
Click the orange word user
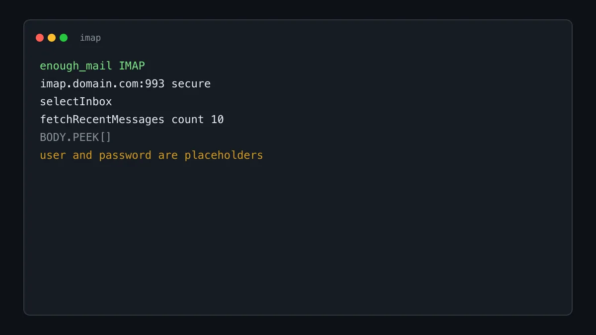pos(53,155)
